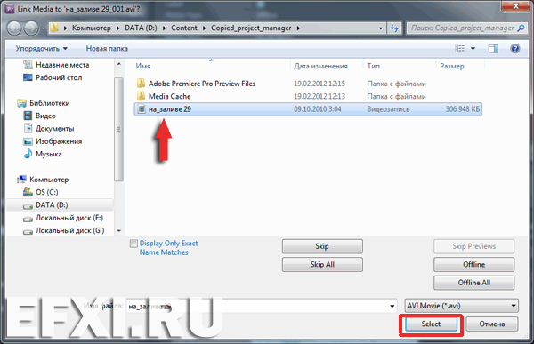Image resolution: width=534 pixels, height=344 pixels.
Task: Open the AVI Movie file type dropdown
Action: 461,306
